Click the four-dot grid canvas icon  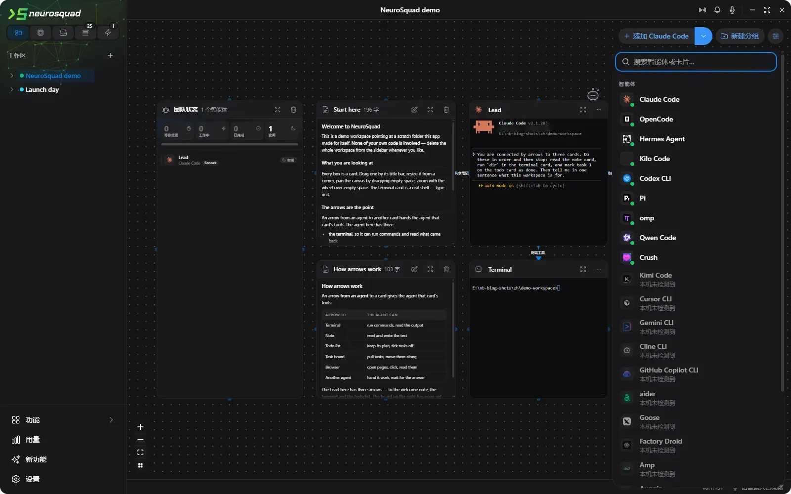coord(140,465)
